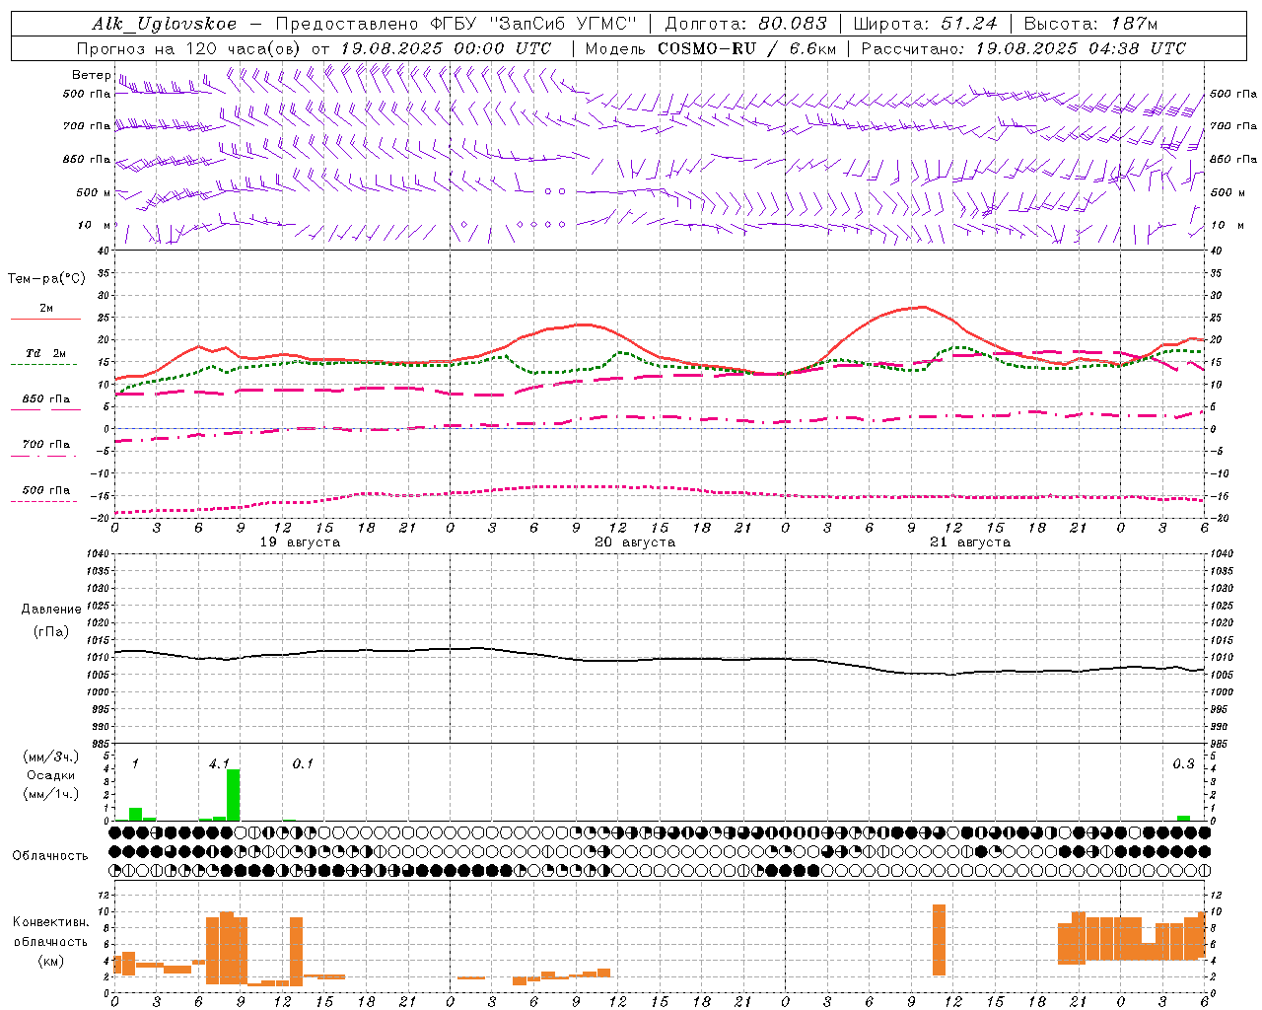Click the isolated orange convective bar on 21 августа
The image size is (1262, 1010).
(x=939, y=940)
